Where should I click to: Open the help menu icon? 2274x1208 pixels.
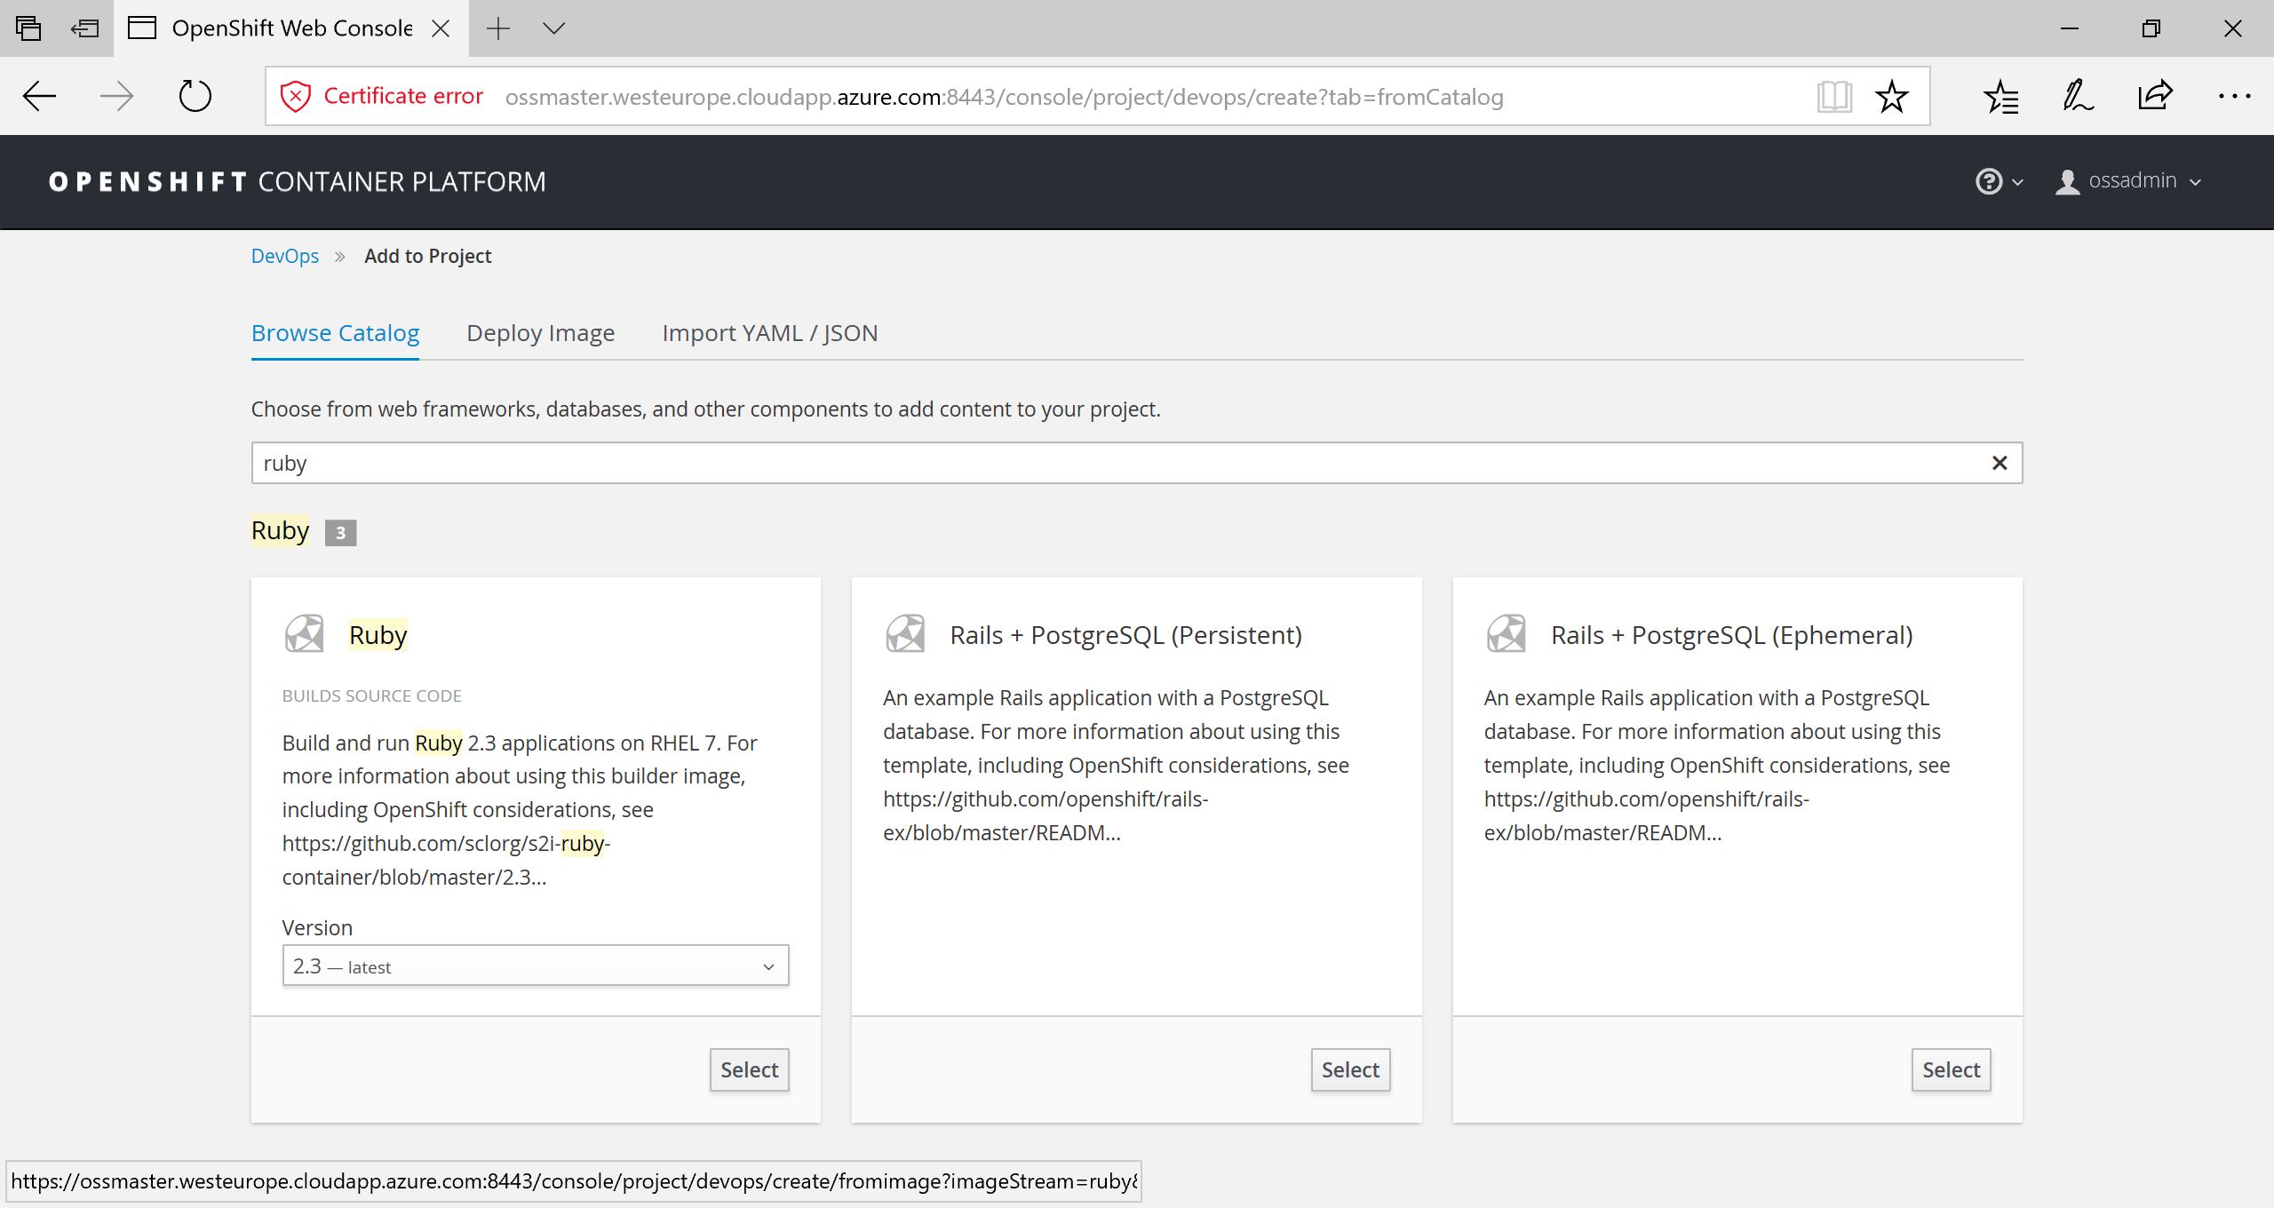pos(1989,181)
